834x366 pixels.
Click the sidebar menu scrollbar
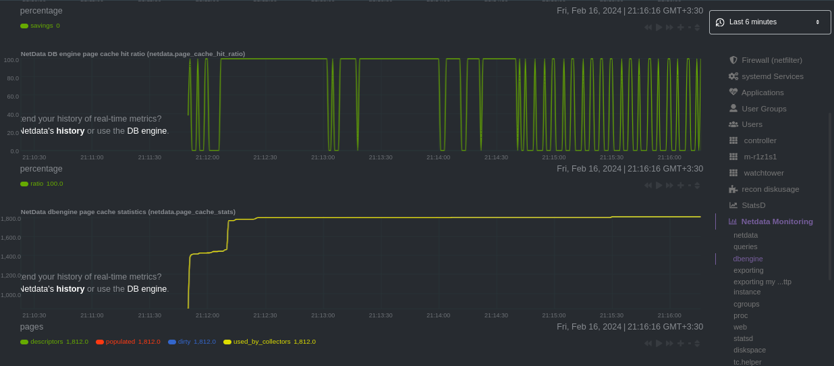[830, 196]
